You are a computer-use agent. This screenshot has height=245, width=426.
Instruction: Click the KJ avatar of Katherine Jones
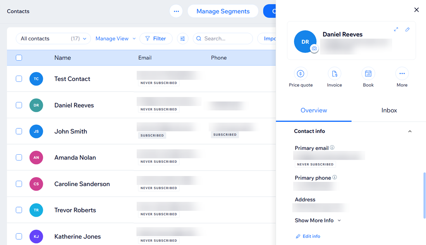pos(36,236)
